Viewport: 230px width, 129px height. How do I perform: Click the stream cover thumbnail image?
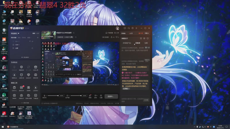point(49,35)
